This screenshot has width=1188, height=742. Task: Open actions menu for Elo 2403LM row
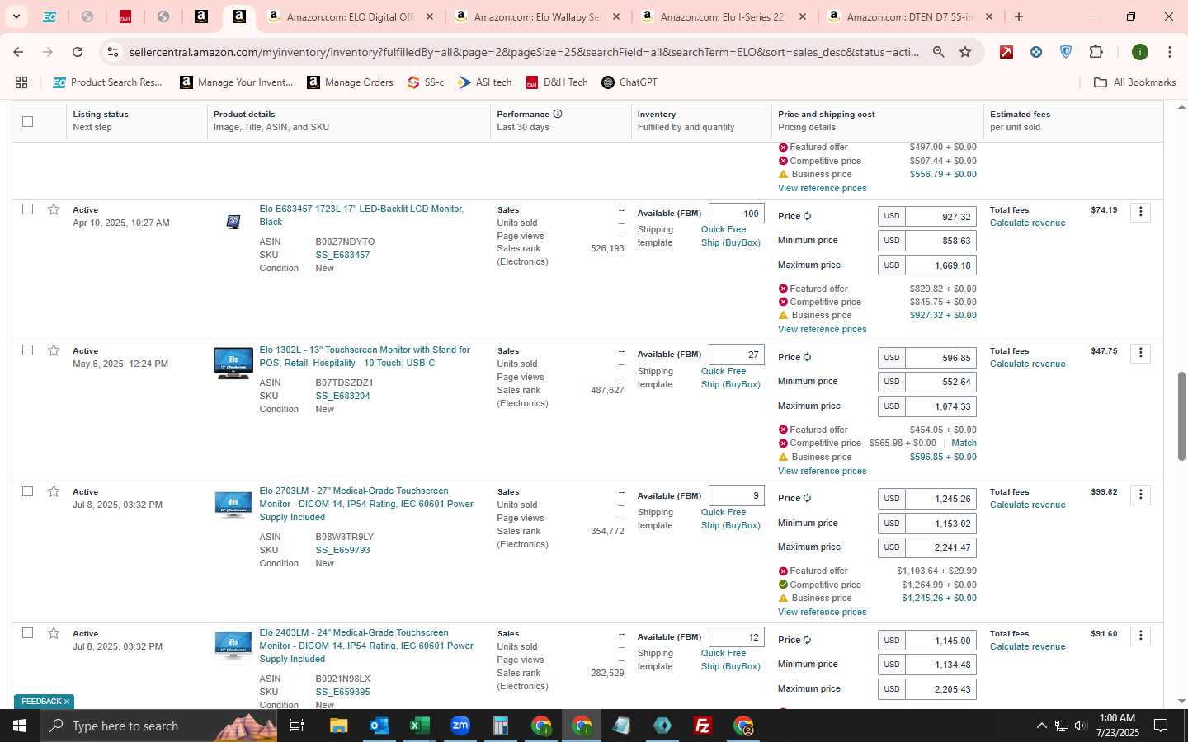[x=1140, y=636]
